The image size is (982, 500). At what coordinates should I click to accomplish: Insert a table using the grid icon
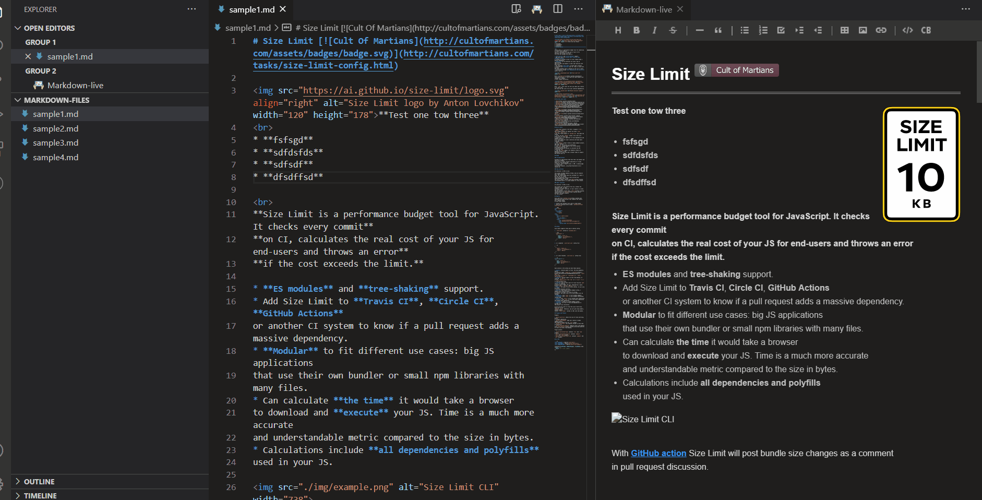pyautogui.click(x=844, y=30)
